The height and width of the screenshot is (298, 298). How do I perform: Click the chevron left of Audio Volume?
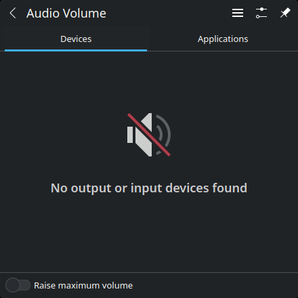coord(13,13)
